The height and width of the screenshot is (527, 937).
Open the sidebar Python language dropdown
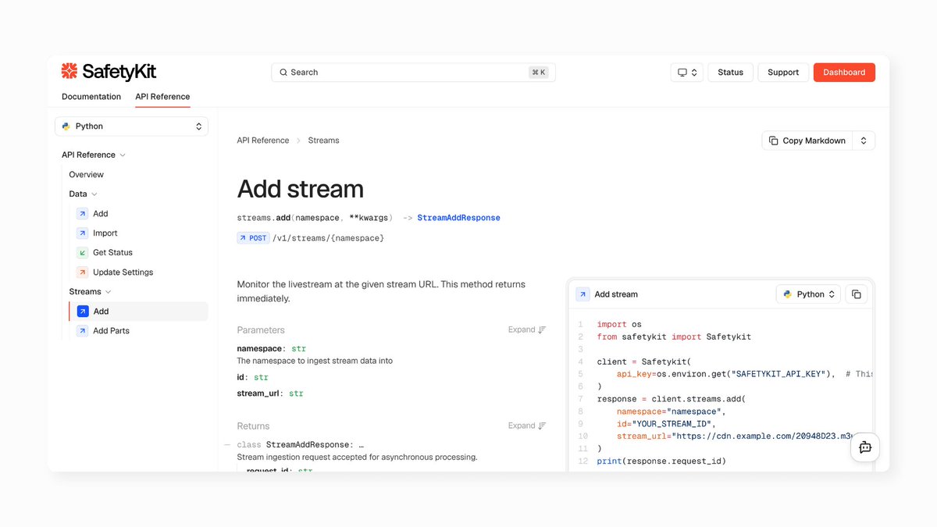click(131, 126)
